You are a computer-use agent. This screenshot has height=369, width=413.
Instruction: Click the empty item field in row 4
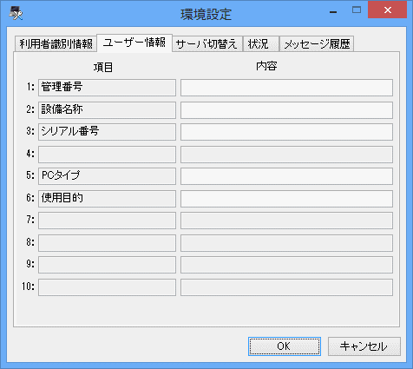[107, 155]
